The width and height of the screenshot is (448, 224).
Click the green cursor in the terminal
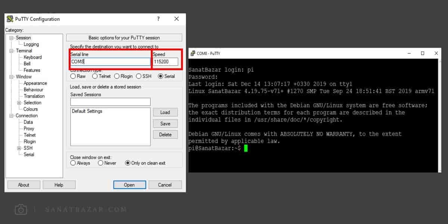[246, 149]
